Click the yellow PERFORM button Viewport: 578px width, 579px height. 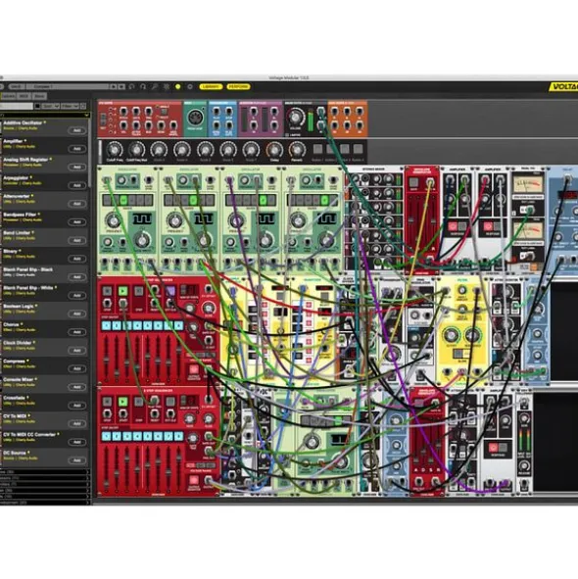pyautogui.click(x=238, y=87)
